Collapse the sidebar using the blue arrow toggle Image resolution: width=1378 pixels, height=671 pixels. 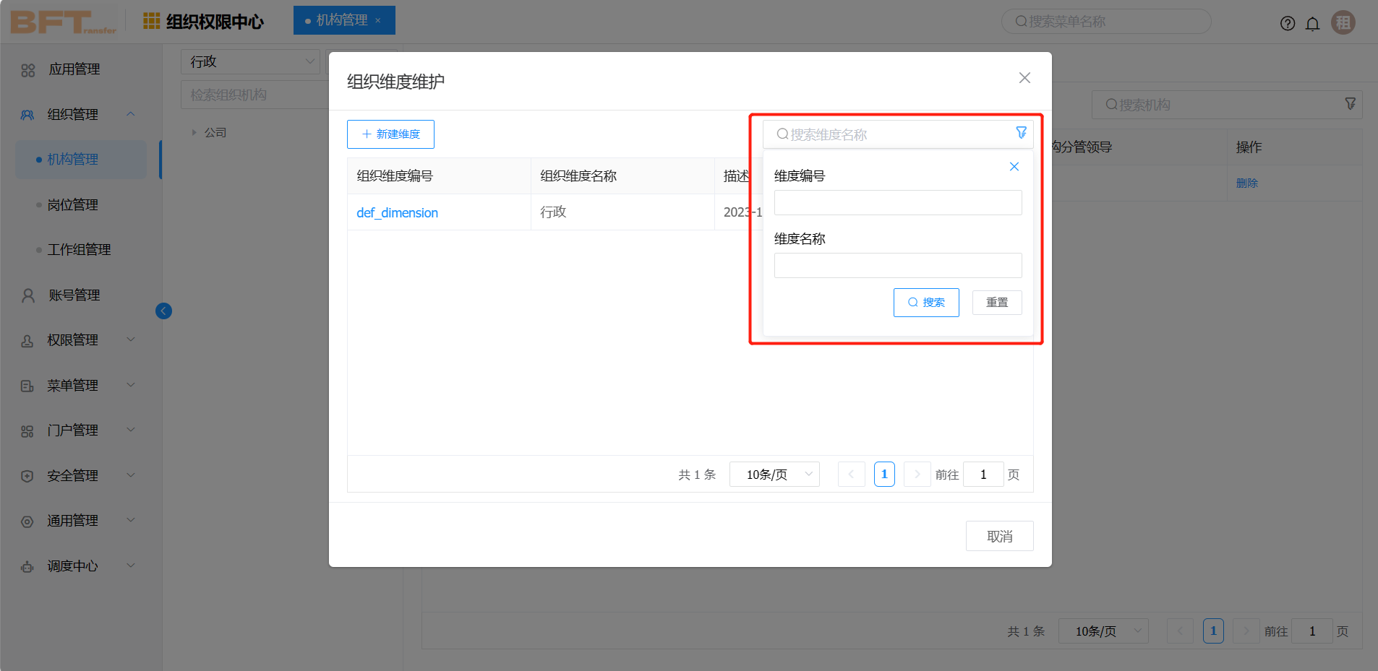(163, 311)
